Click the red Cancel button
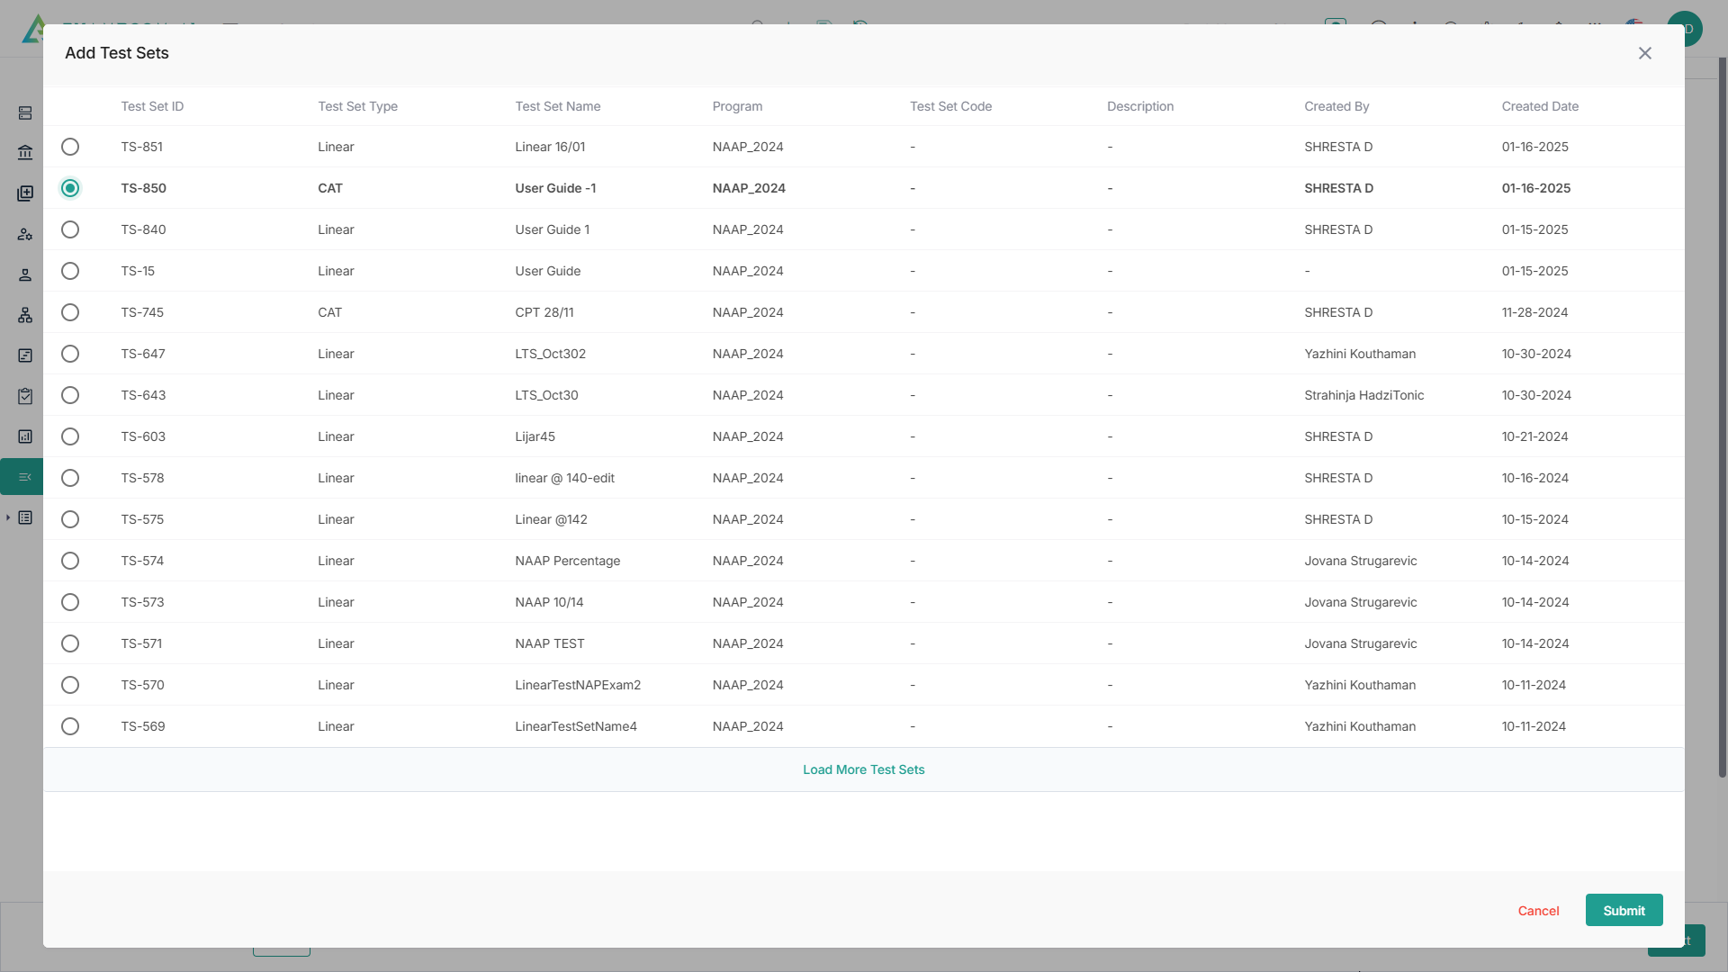 pyautogui.click(x=1537, y=911)
